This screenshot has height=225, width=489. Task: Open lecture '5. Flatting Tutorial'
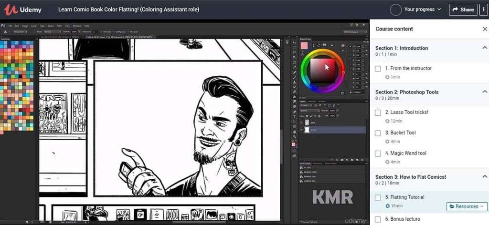click(405, 197)
